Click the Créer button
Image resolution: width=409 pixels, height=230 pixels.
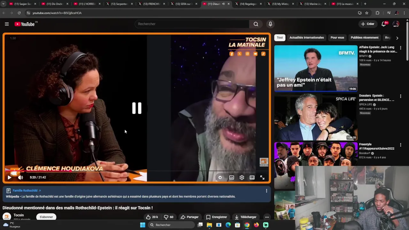click(367, 24)
